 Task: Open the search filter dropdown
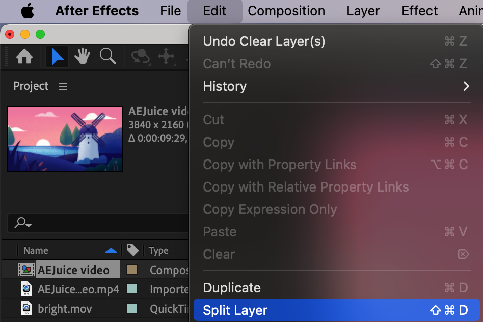pyautogui.click(x=23, y=223)
